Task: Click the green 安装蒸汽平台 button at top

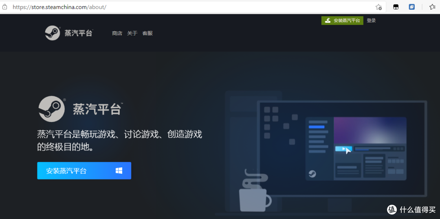Action: click(342, 20)
